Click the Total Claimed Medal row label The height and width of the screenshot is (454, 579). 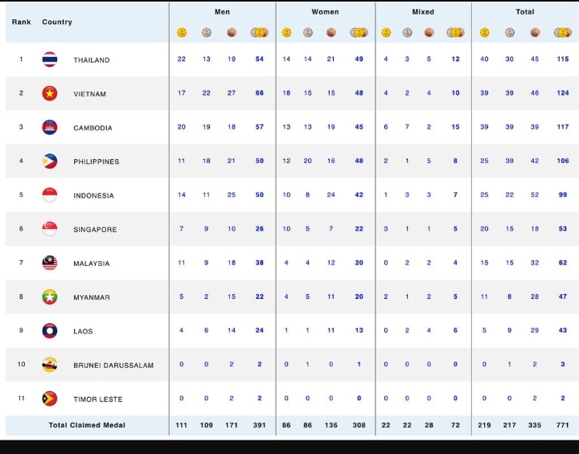(87, 425)
